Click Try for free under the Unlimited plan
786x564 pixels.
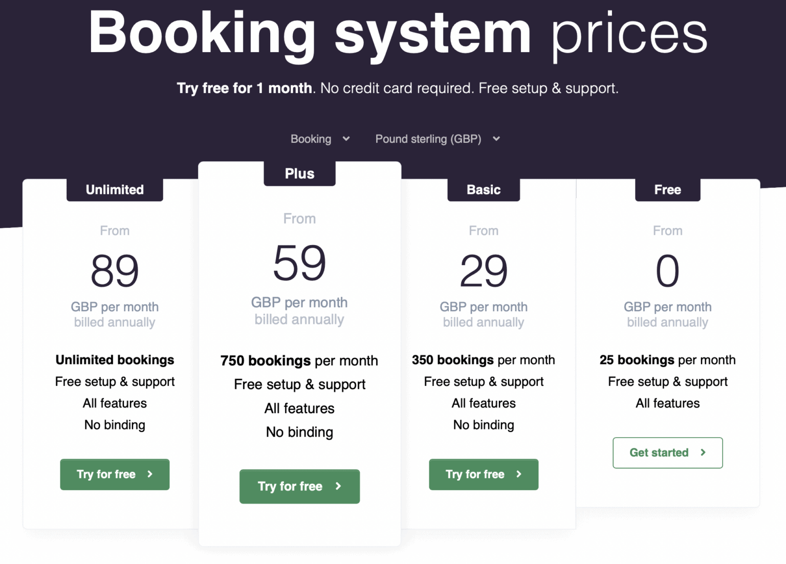[114, 474]
